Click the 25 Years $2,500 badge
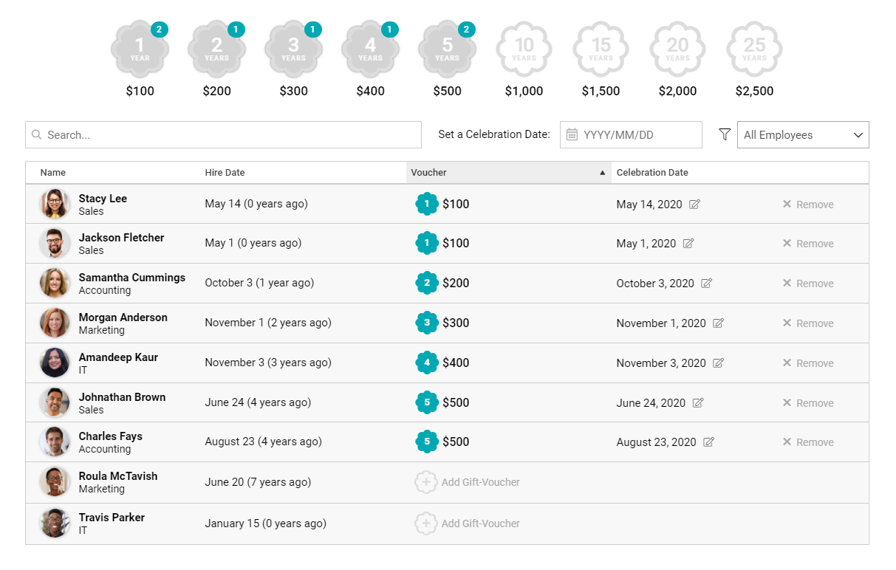Viewport: 896px width, 570px height. pyautogui.click(x=754, y=50)
